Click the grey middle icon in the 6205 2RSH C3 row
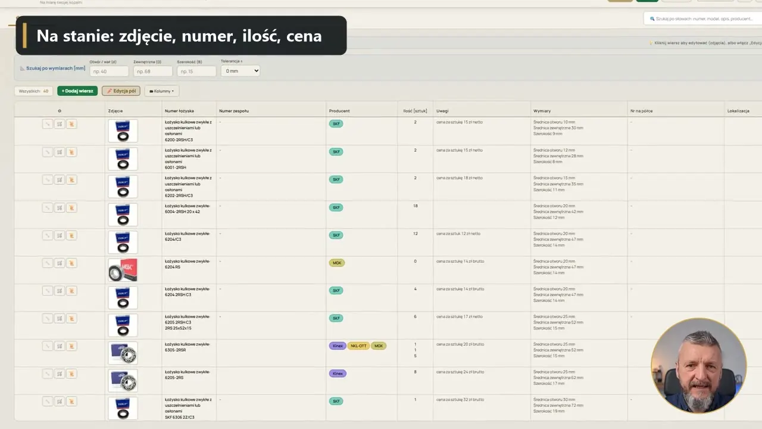762x429 pixels. pyautogui.click(x=60, y=318)
